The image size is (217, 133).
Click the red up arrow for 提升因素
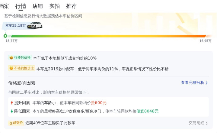[x=12, y=103]
